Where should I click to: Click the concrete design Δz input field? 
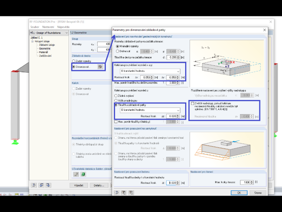click(x=171, y=183)
